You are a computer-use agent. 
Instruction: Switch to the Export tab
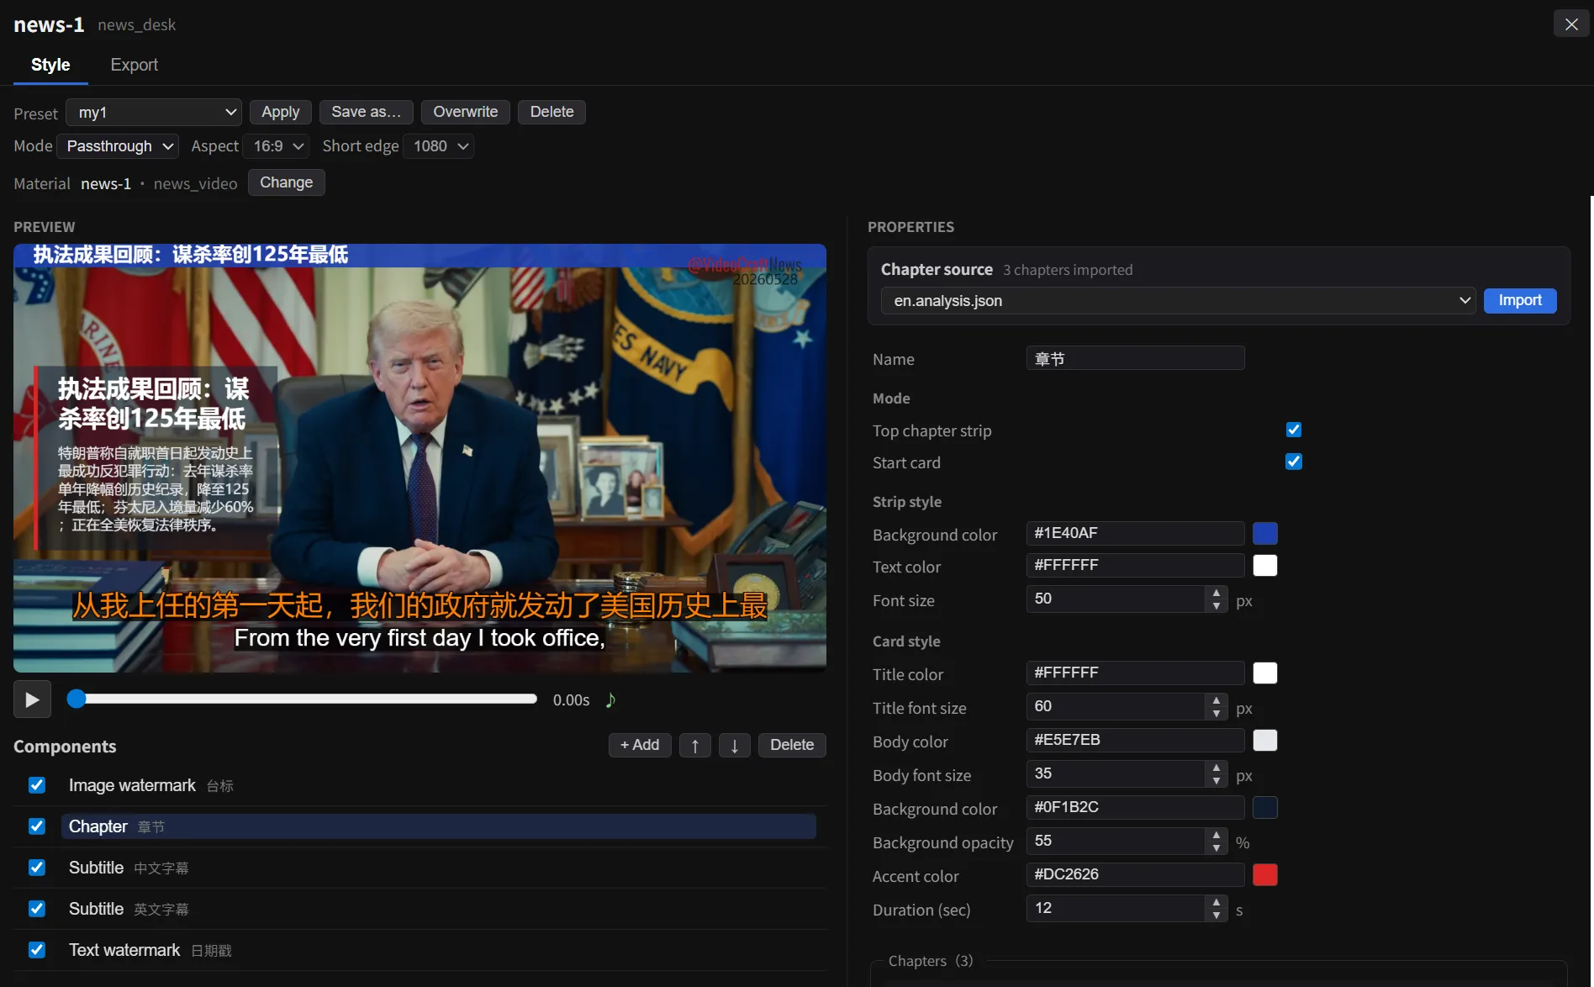[x=134, y=65]
